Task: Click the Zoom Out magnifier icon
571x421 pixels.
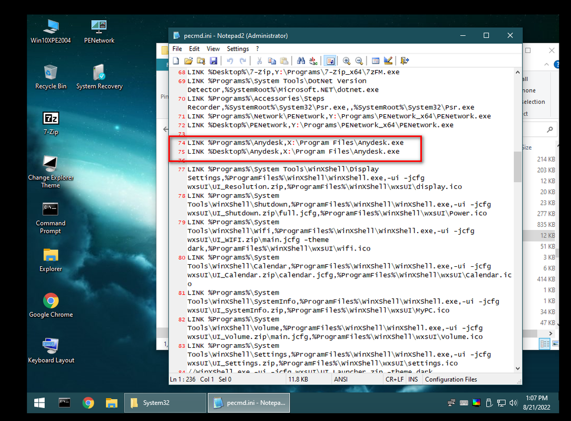Action: point(359,61)
